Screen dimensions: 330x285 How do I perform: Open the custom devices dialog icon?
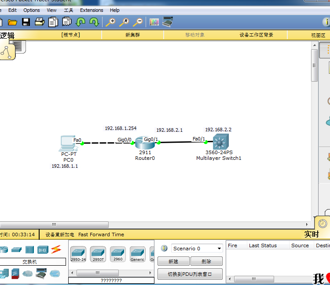tap(168, 22)
